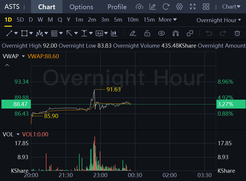Image resolution: width=246 pixels, height=181 pixels.
Task: Expand the wave pattern tool arrow
Action: pyautogui.click(x=46, y=33)
